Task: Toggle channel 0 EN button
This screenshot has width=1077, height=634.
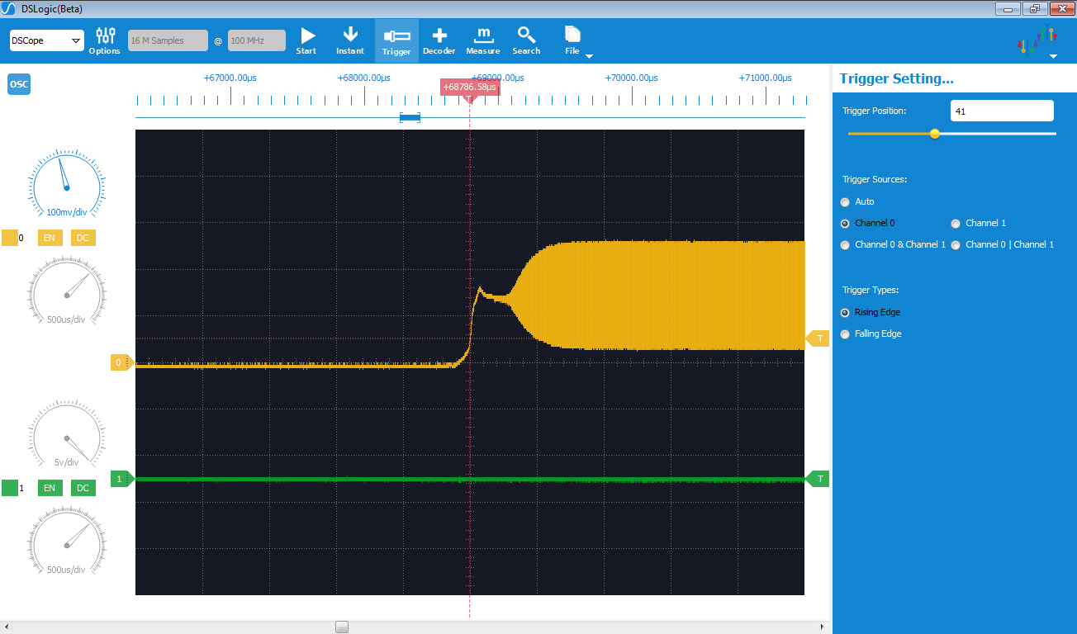Action: pyautogui.click(x=50, y=238)
